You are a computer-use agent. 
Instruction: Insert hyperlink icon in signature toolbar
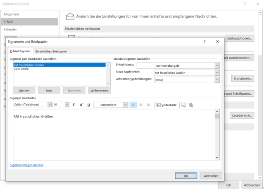191,105
